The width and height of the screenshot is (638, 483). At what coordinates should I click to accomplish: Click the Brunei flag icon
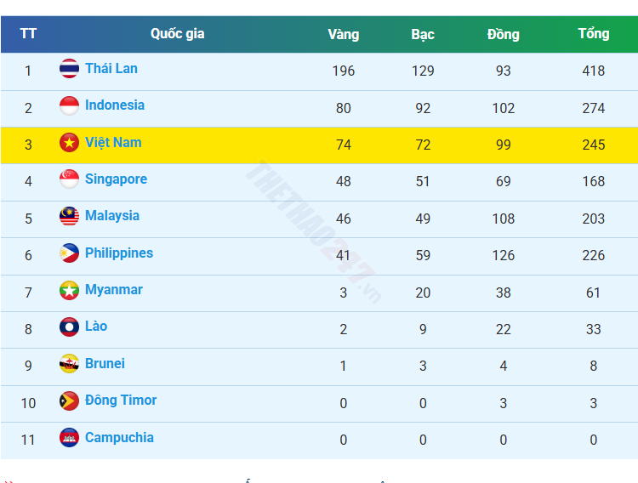(x=70, y=364)
